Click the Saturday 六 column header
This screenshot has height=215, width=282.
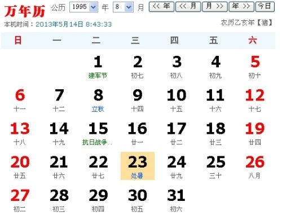click(x=253, y=41)
